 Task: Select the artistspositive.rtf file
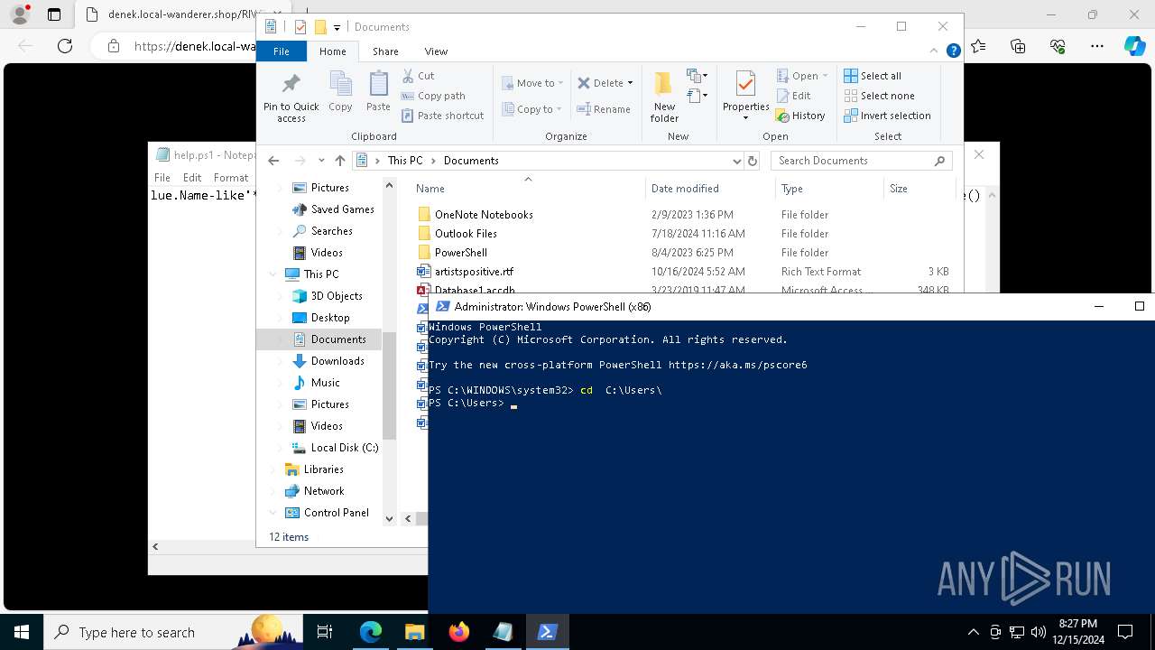point(474,272)
